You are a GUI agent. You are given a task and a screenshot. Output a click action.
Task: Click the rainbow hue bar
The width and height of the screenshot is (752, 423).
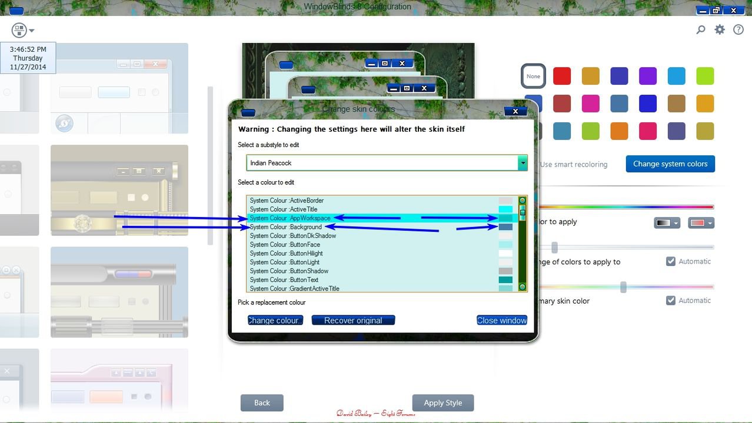click(x=626, y=207)
